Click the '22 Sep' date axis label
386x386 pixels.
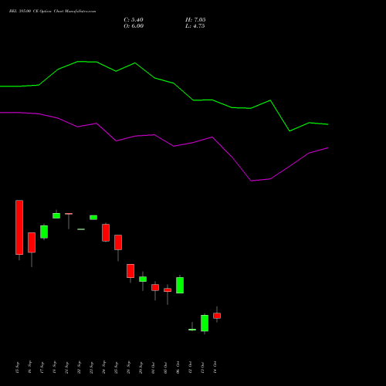click(x=79, y=367)
